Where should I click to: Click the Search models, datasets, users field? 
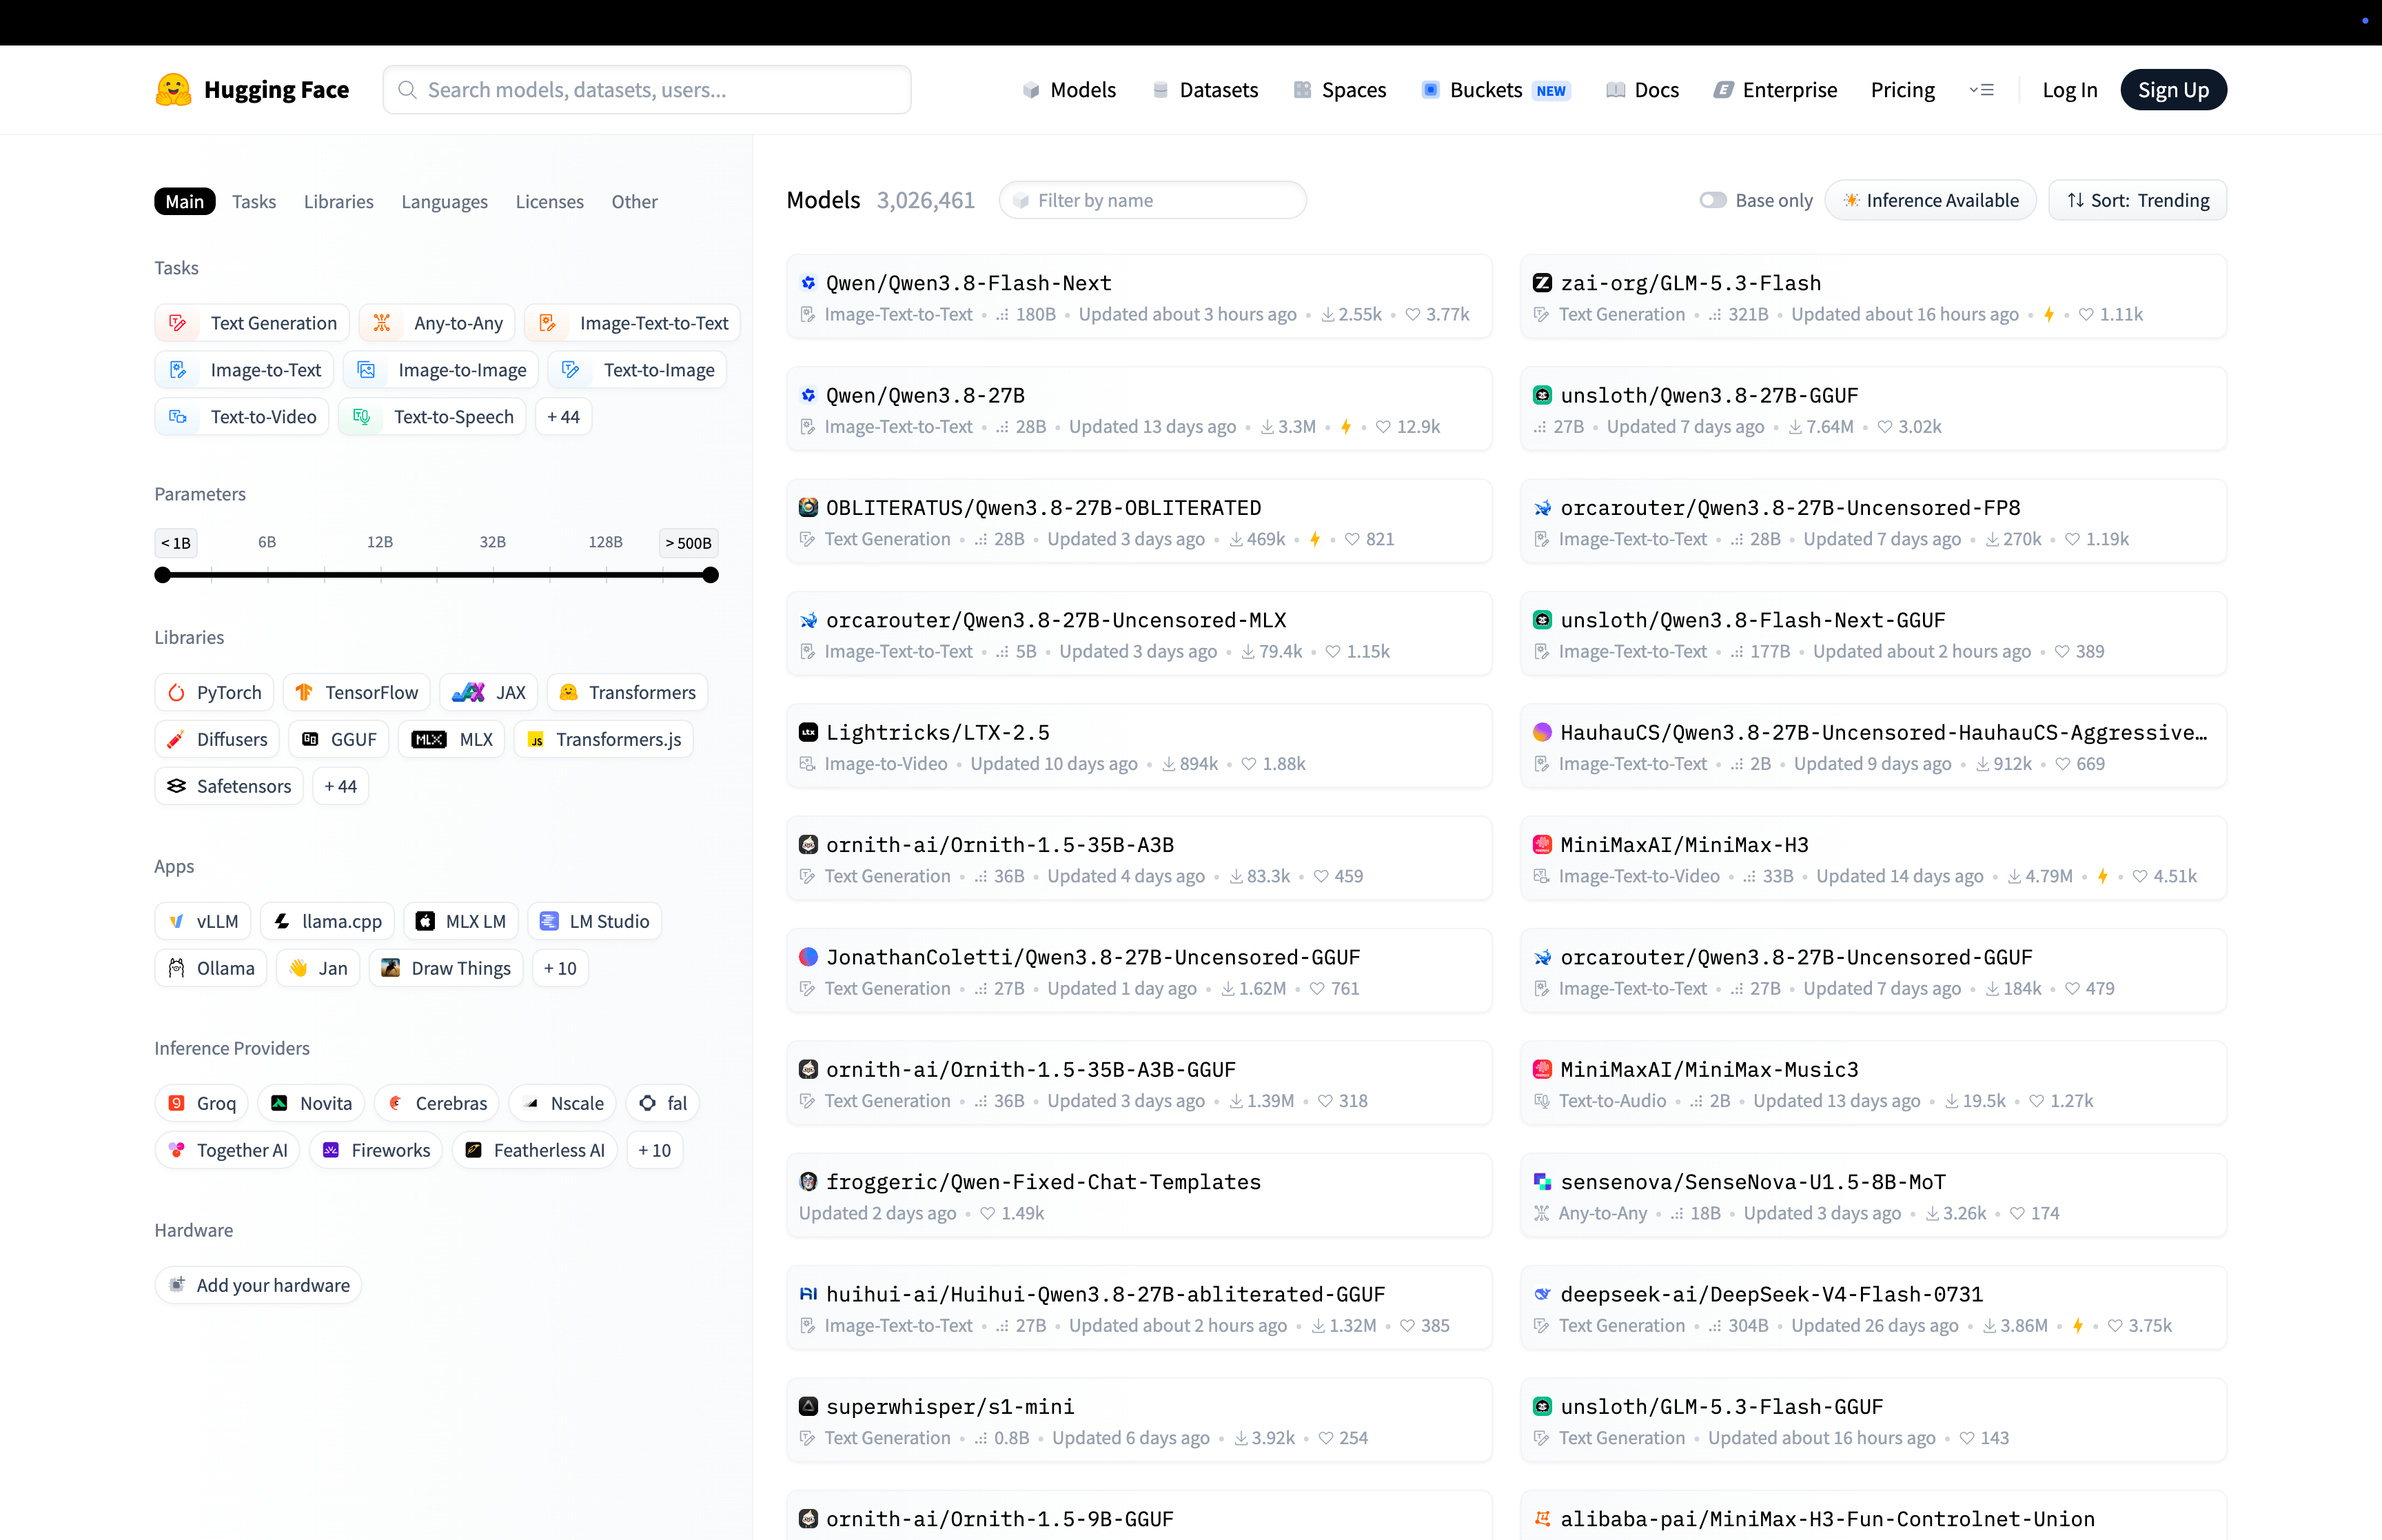point(647,90)
